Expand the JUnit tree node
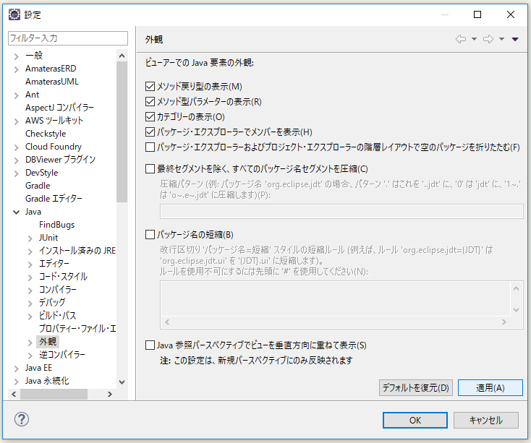This screenshot has height=443, width=531. click(30, 238)
